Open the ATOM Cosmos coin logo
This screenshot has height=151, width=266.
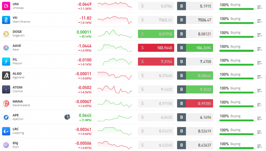[x=6, y=89]
